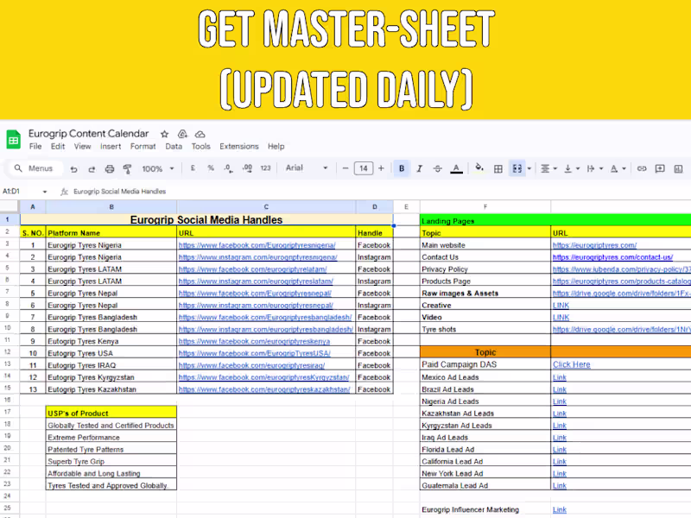
Task: Select column C header
Action: click(x=266, y=206)
